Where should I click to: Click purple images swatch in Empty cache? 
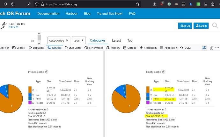(148, 103)
